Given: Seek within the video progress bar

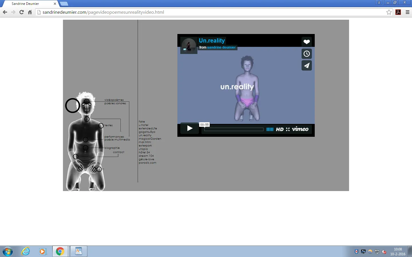Looking at the screenshot, I should (234, 129).
